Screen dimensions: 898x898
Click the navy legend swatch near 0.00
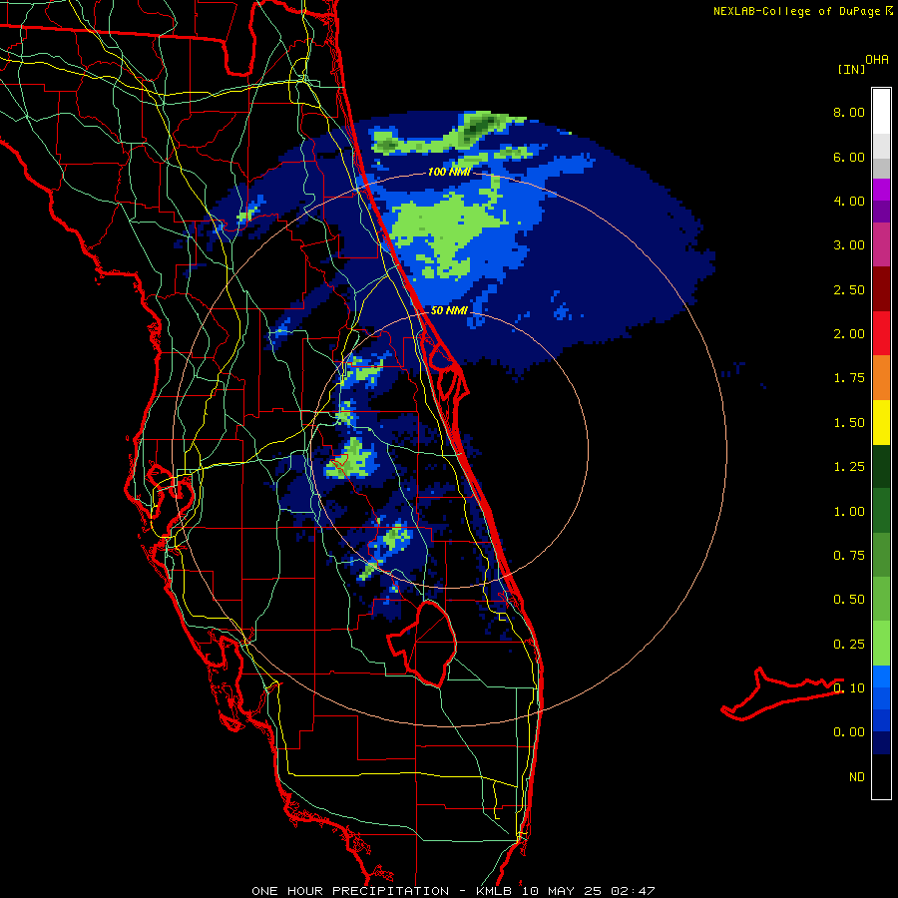click(x=881, y=743)
